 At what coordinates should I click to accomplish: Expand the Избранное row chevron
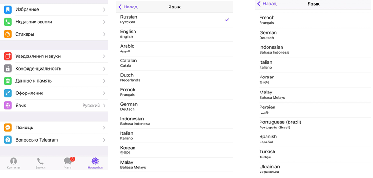tap(104, 9)
